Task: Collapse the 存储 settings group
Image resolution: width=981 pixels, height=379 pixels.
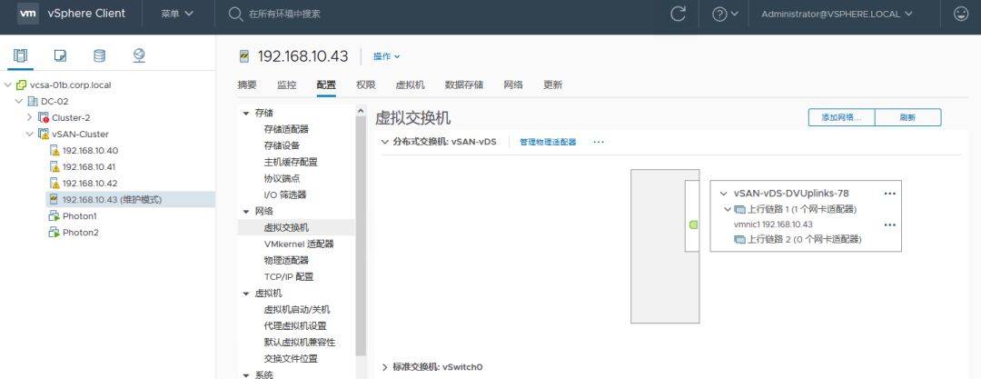Action: pos(245,114)
